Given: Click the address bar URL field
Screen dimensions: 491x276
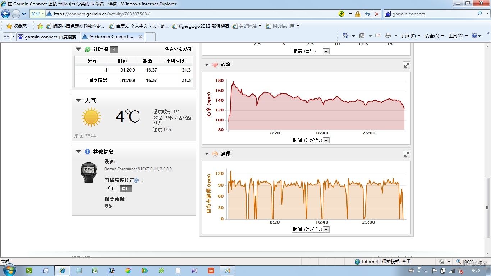Looking at the screenshot, I should click(194, 14).
